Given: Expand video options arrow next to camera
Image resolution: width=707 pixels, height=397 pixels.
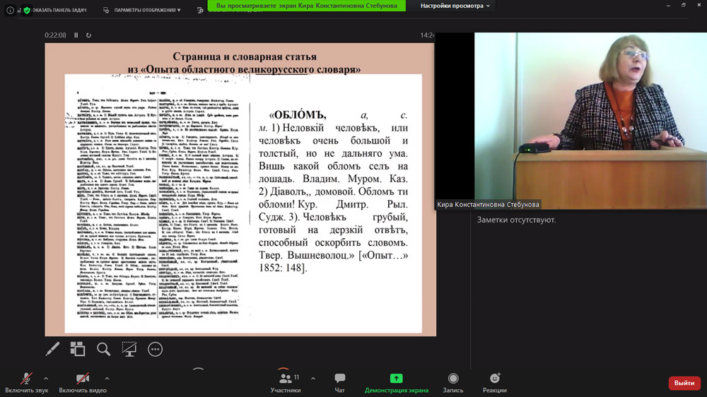Looking at the screenshot, I should pos(107,379).
